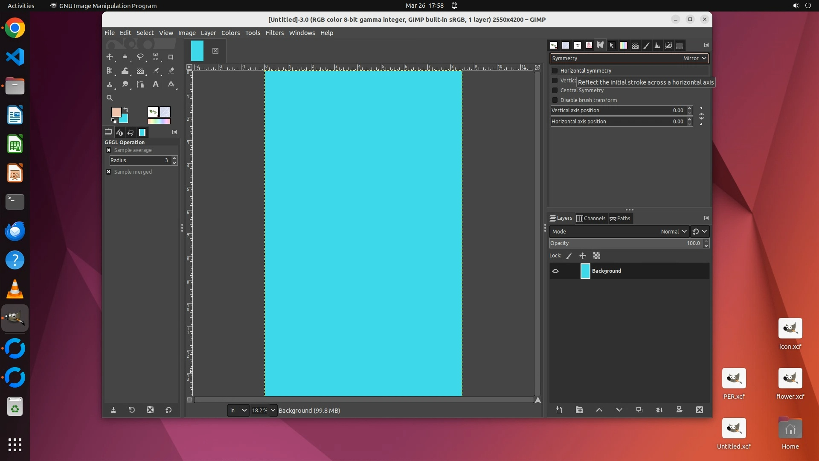Switch to the Channels tab
Screen dimensions: 819x461
click(x=591, y=219)
